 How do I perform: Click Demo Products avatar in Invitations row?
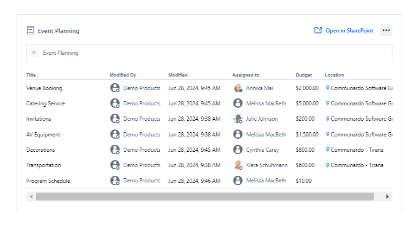click(x=115, y=119)
